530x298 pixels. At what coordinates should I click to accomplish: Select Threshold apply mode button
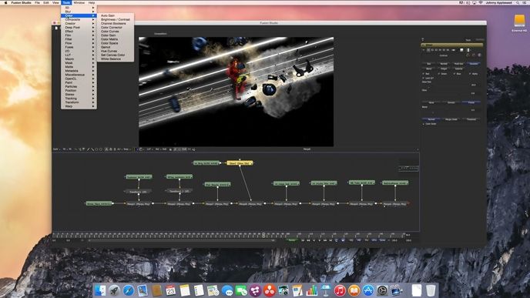tap(471, 119)
